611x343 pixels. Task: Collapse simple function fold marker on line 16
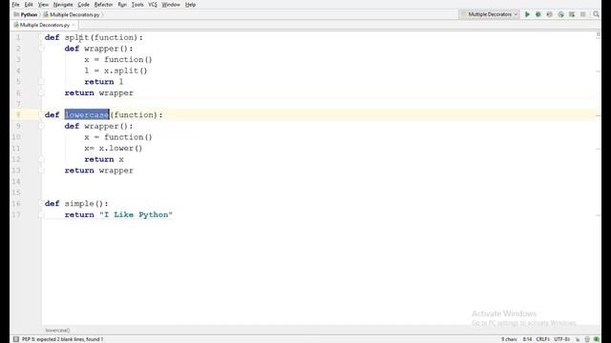pyautogui.click(x=41, y=203)
